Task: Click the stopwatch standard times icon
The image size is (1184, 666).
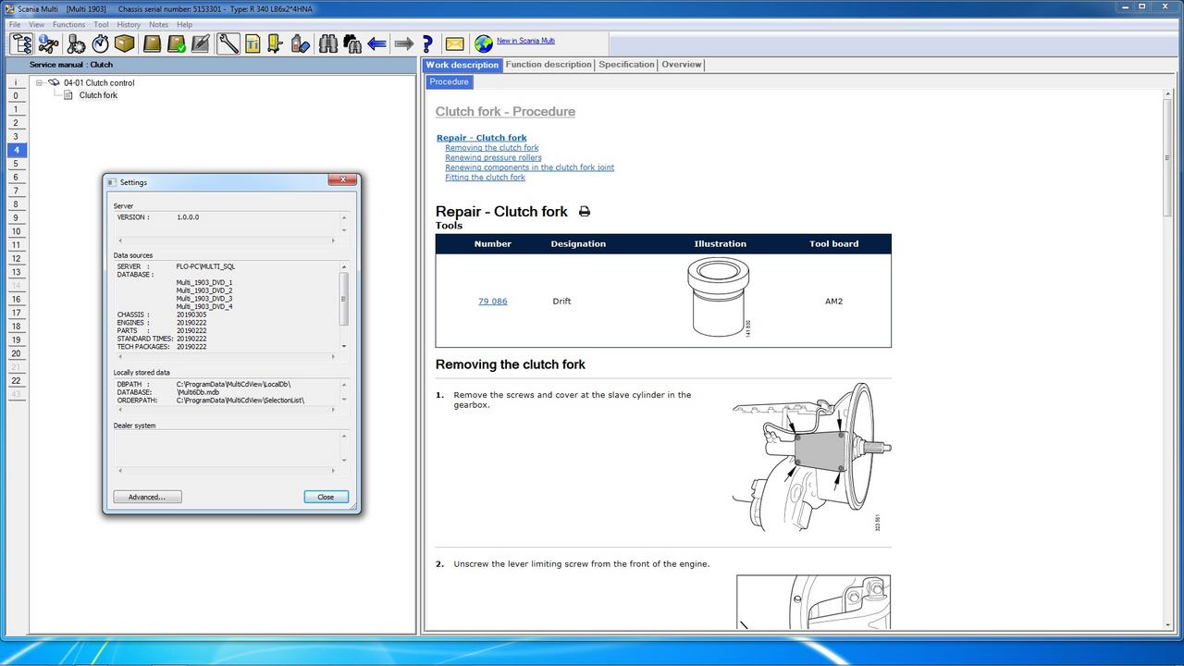Action: coord(99,43)
